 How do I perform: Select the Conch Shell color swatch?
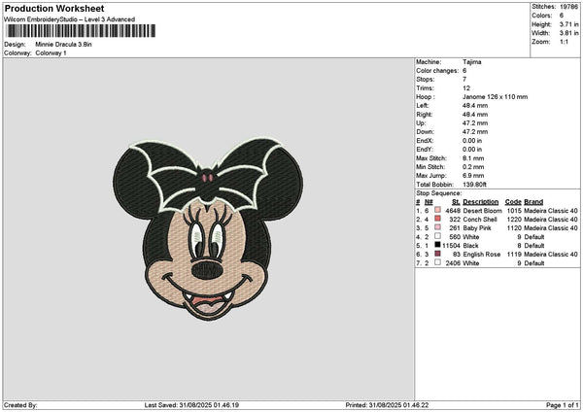437,219
